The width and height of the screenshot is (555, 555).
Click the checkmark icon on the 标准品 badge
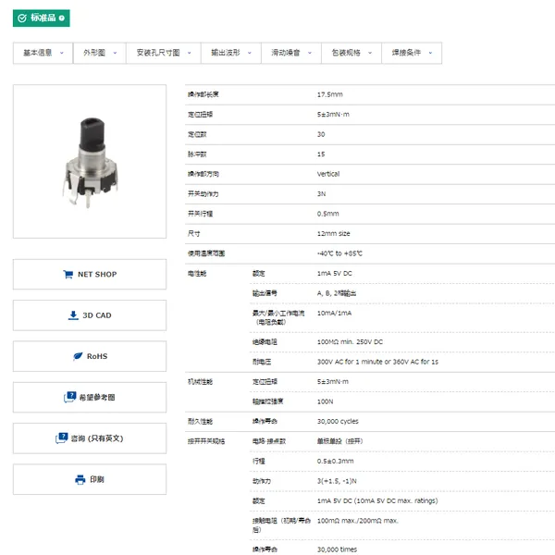[22, 18]
